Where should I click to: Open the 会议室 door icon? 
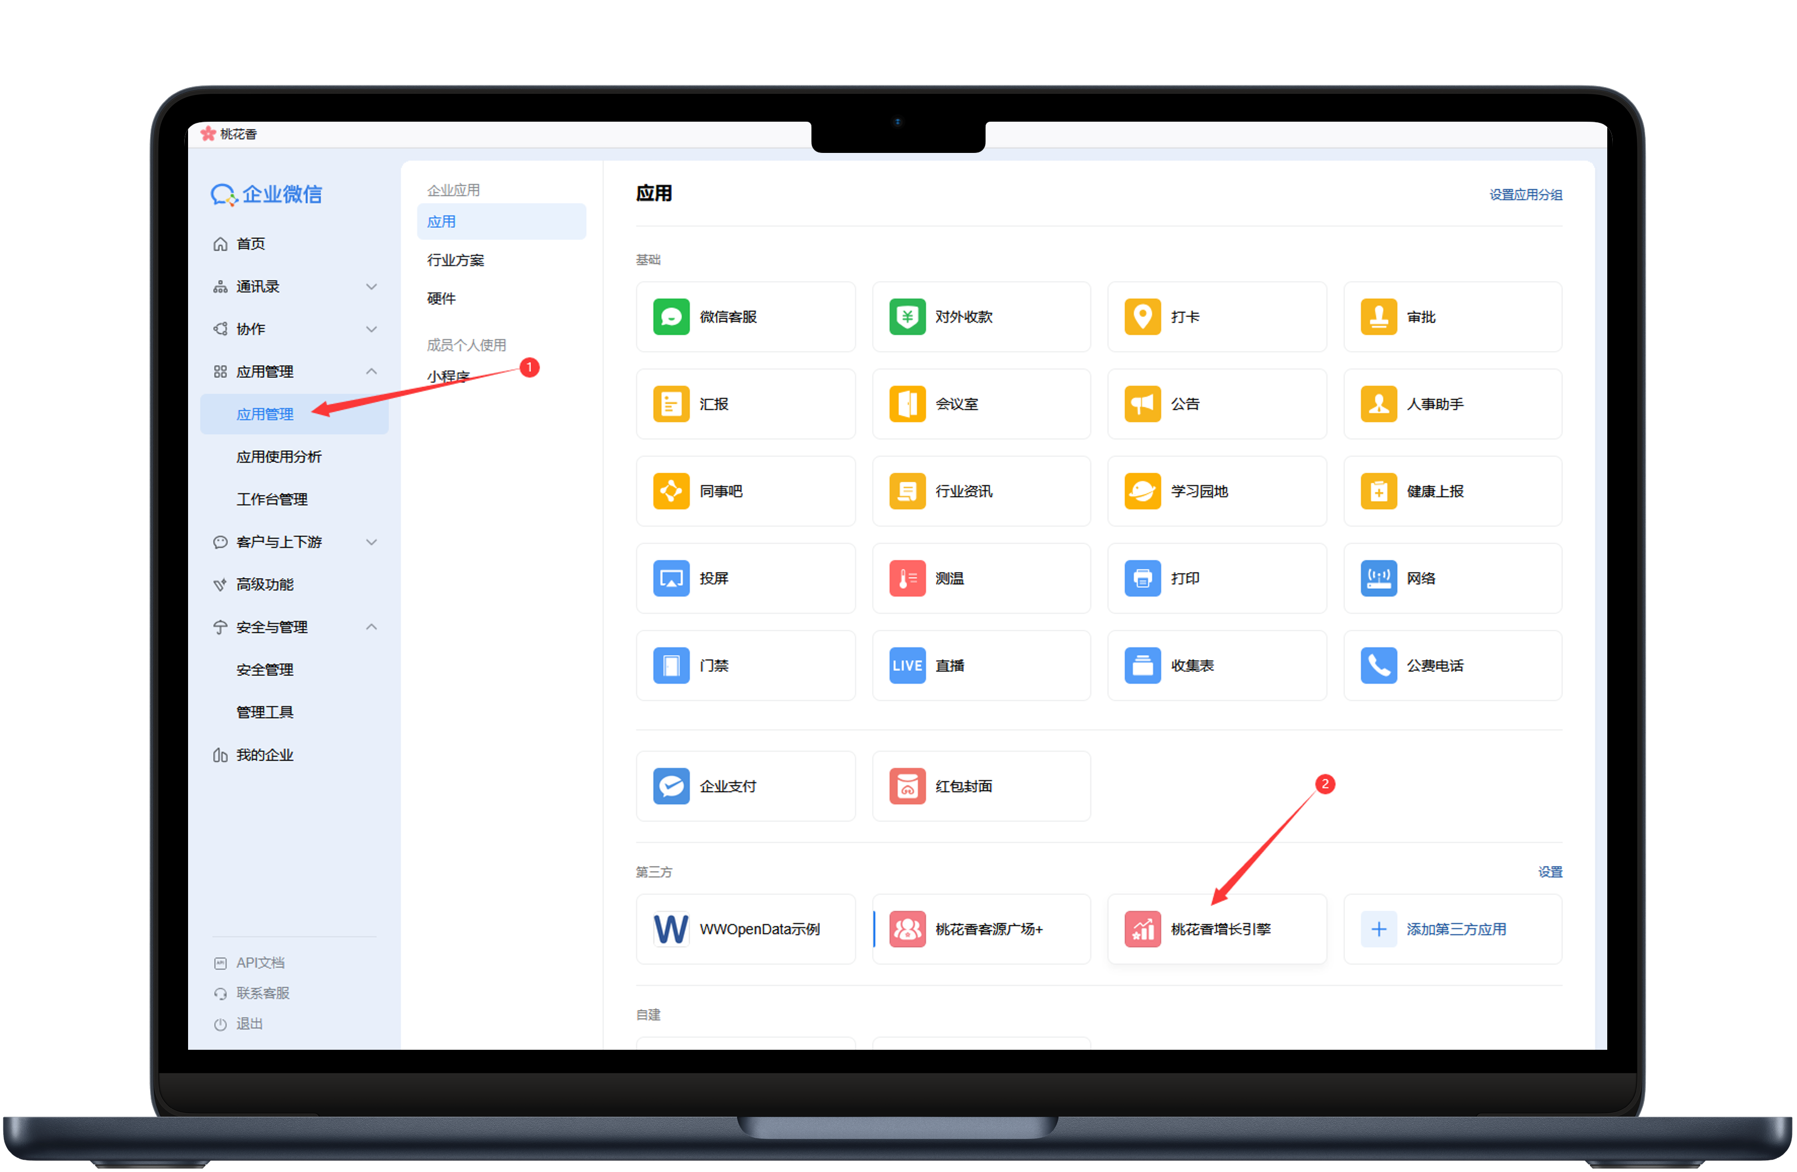906,404
